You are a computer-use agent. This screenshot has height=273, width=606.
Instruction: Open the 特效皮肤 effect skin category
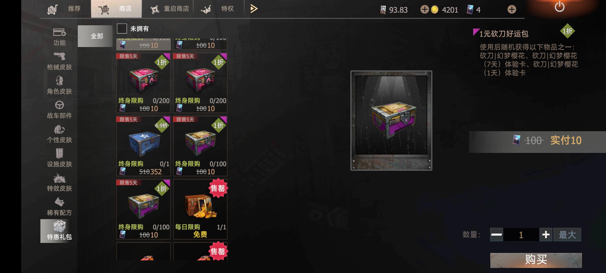(x=59, y=183)
